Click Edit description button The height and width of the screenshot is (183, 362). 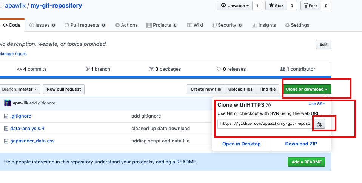323,44
